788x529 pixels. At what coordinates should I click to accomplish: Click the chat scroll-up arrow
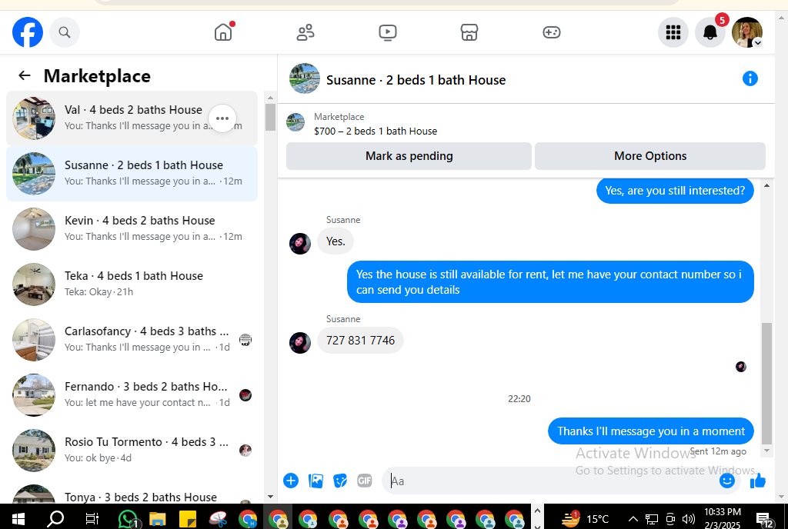click(x=766, y=186)
